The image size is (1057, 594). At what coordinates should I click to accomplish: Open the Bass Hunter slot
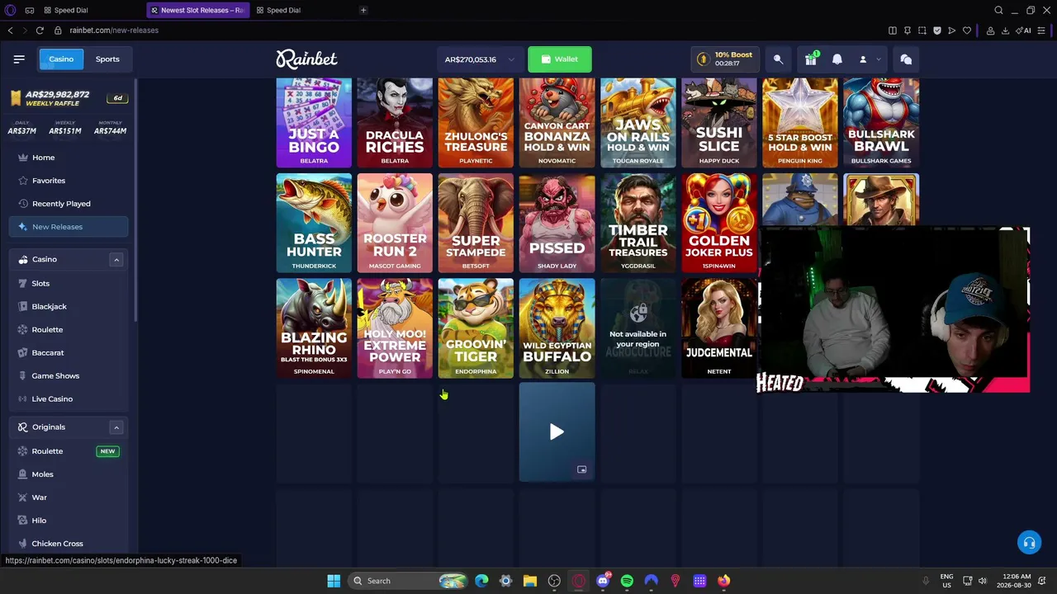click(314, 223)
